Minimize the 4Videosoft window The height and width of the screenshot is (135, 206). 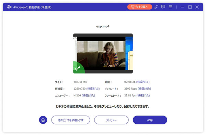(x=182, y=7)
